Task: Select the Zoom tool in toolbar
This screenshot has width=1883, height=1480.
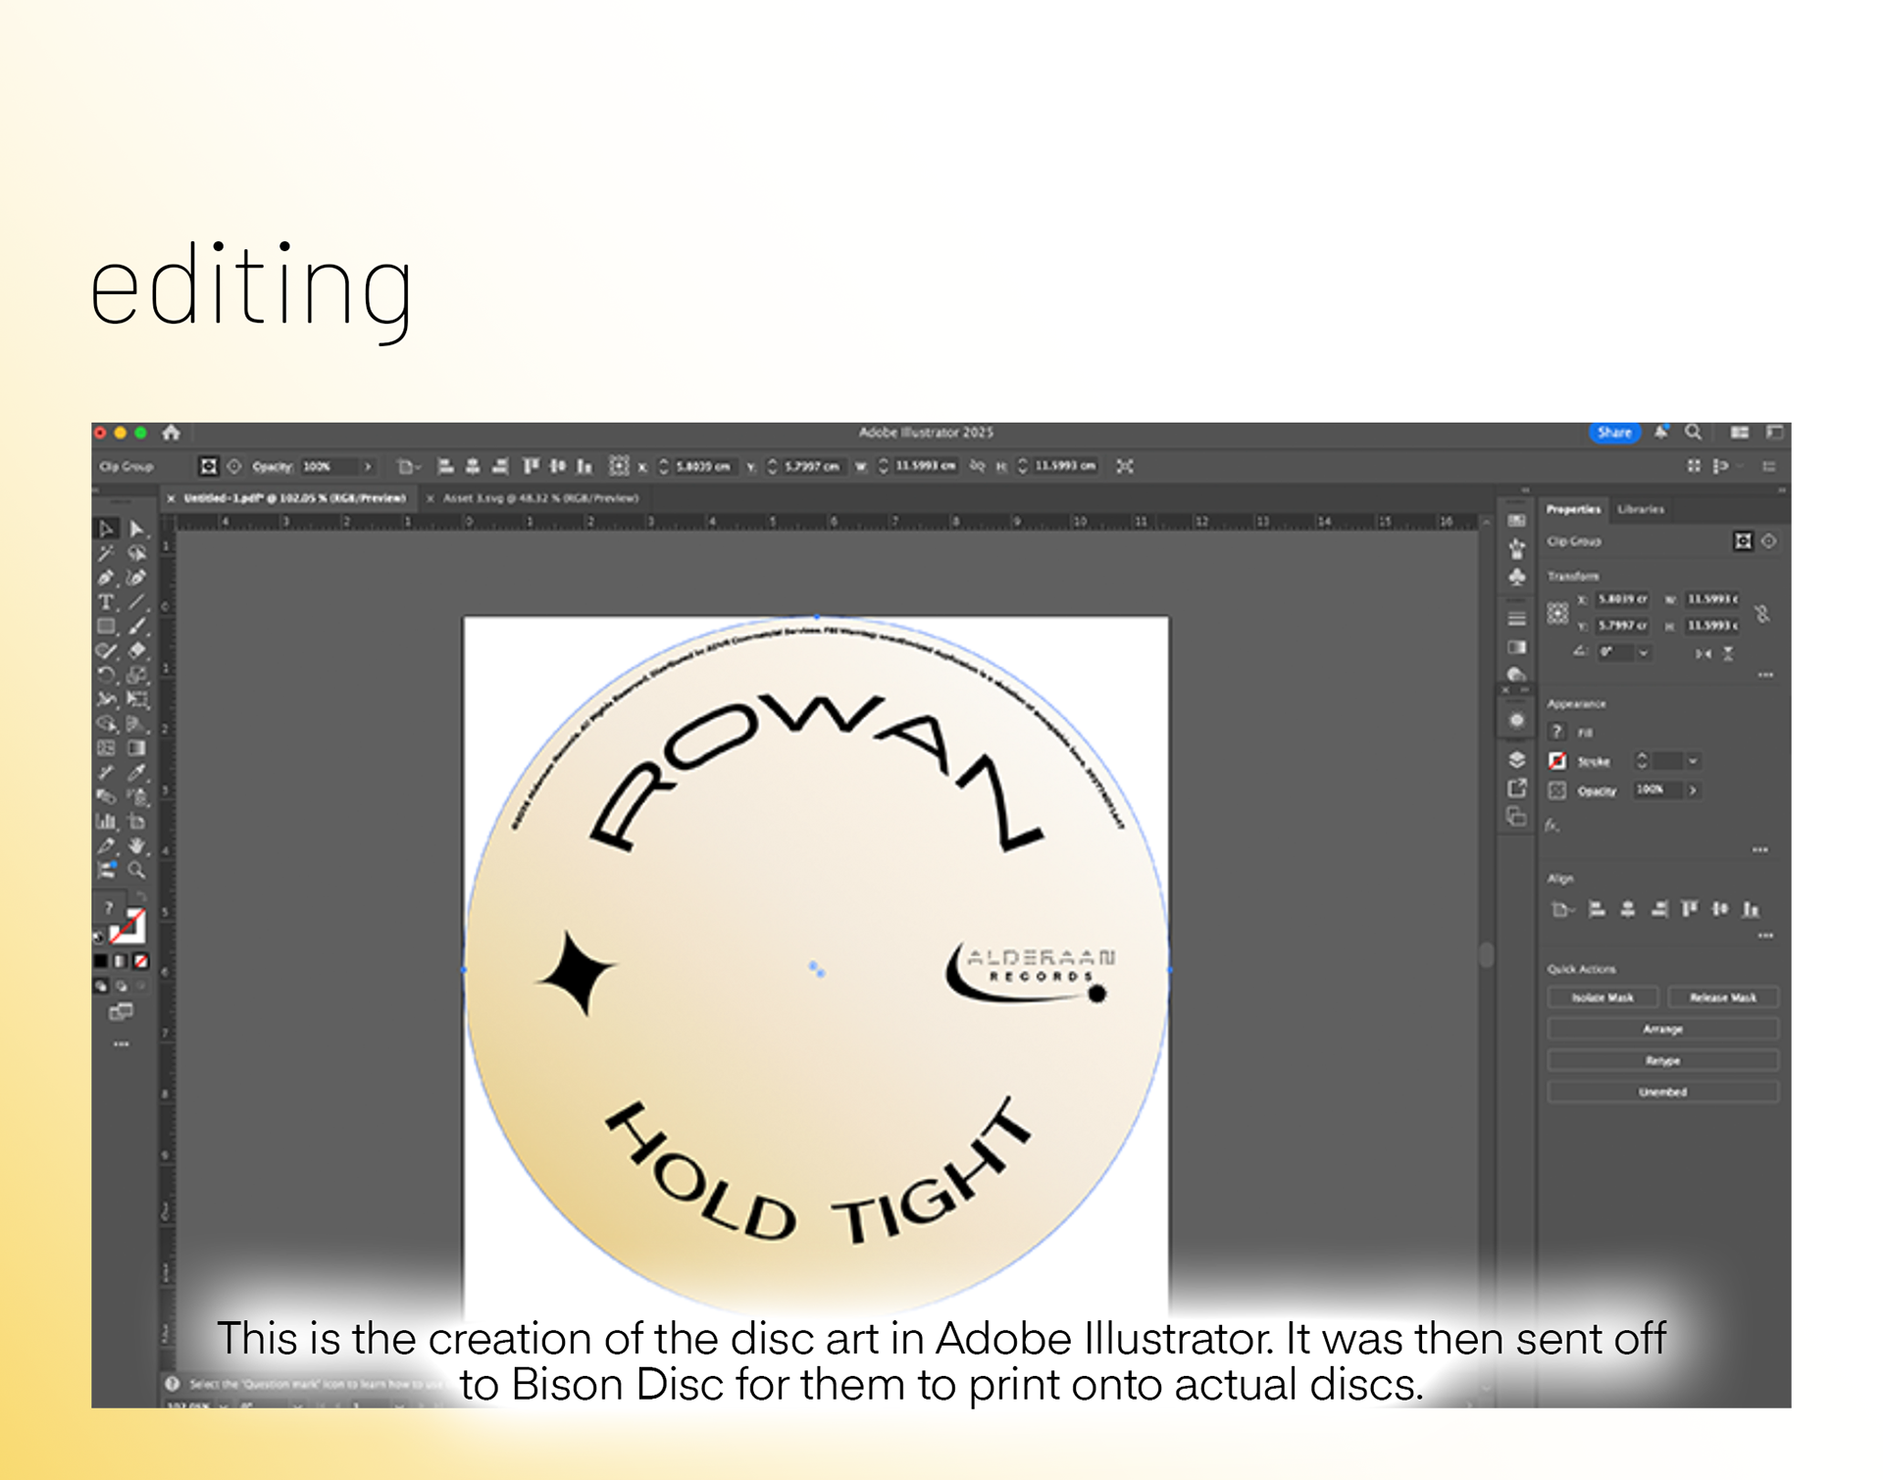Action: 137,870
